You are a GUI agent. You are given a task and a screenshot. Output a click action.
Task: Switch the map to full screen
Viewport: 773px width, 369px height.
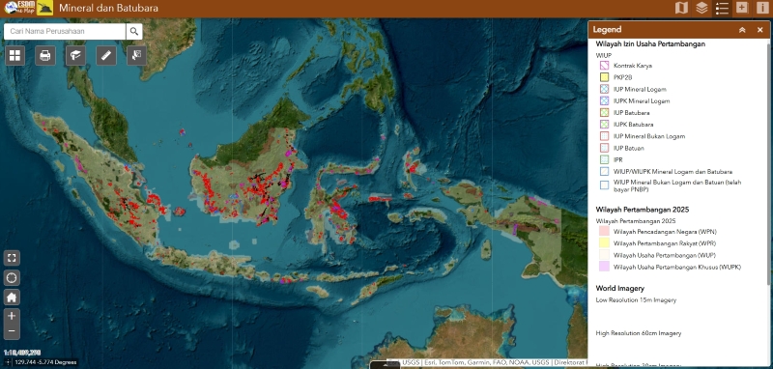pyautogui.click(x=12, y=258)
